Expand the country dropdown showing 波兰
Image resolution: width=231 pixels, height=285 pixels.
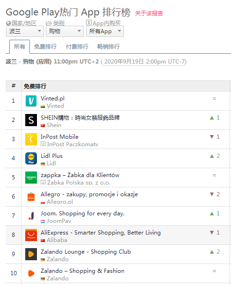[x=25, y=31]
